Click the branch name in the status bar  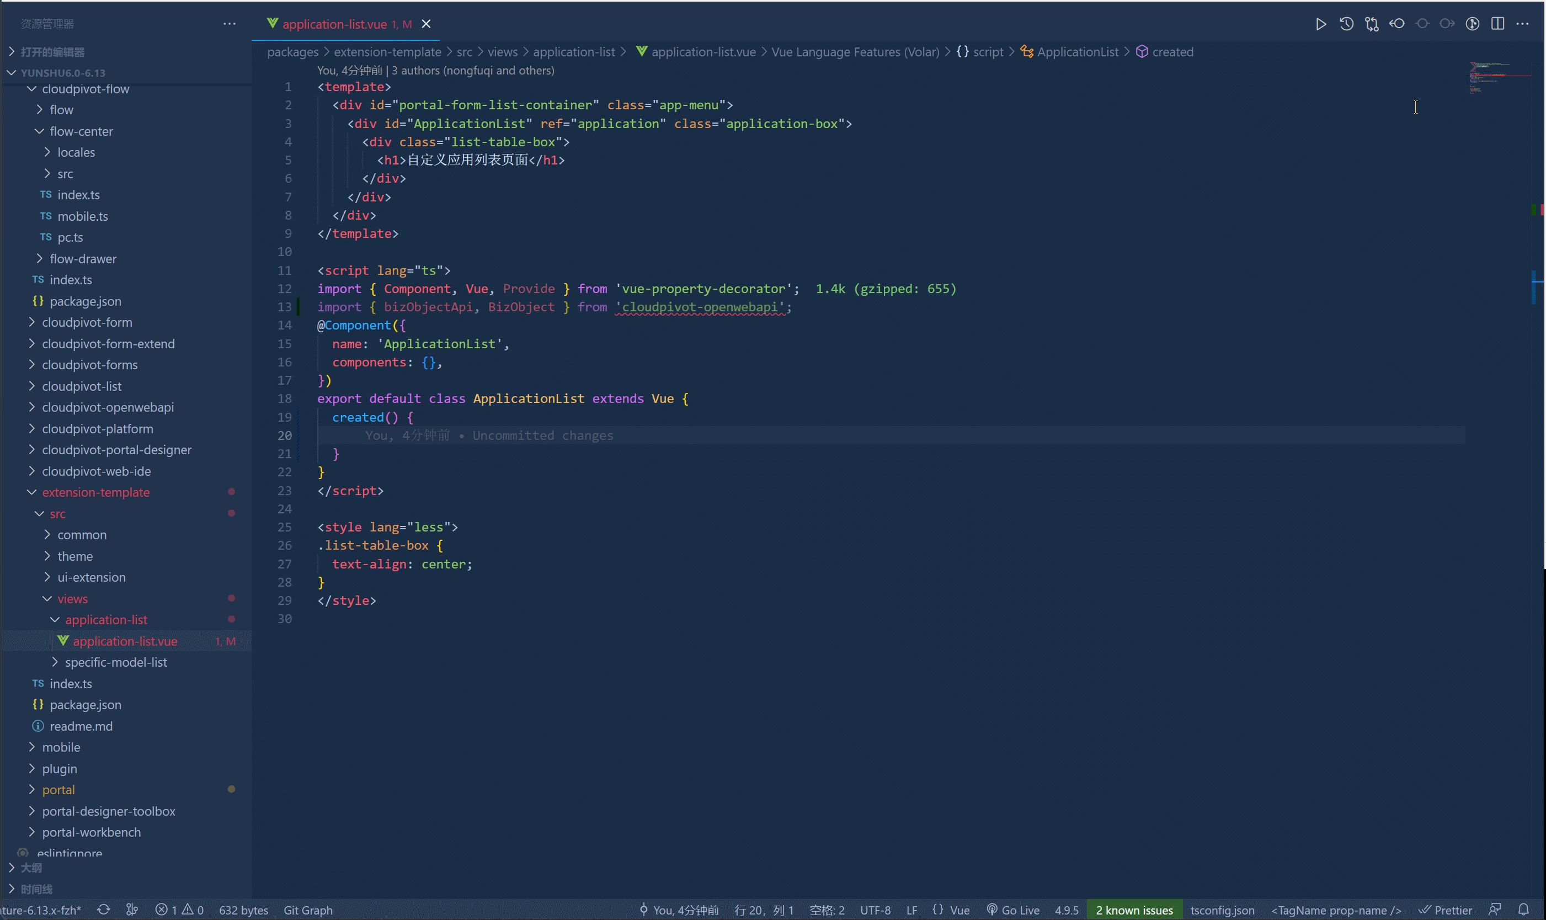pos(41,910)
